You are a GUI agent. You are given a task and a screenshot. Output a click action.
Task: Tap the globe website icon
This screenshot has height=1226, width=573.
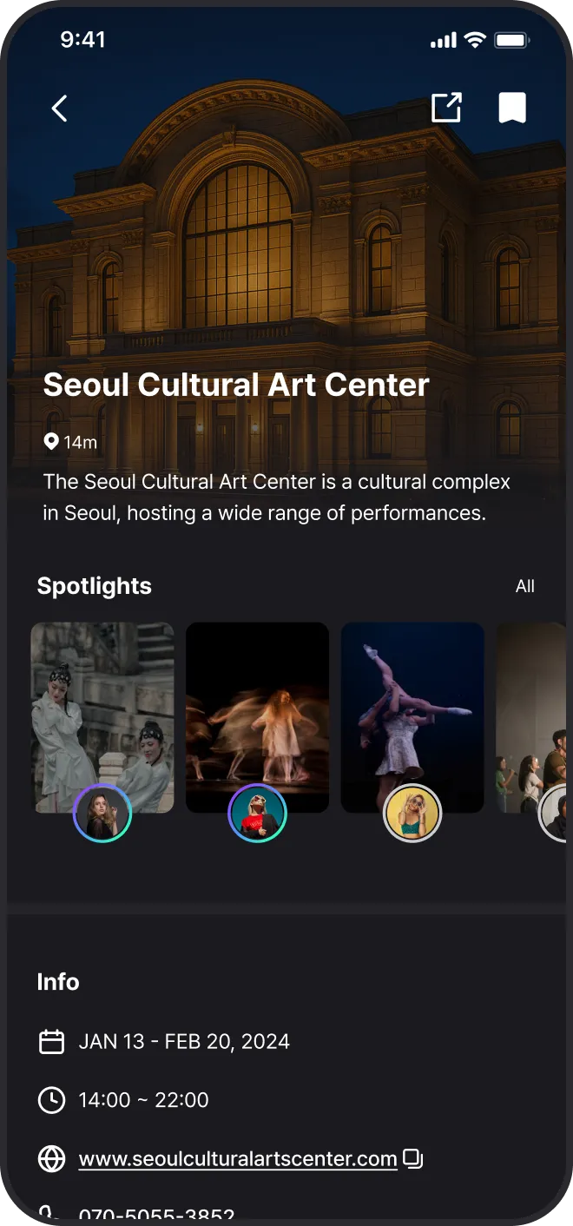coord(52,1159)
